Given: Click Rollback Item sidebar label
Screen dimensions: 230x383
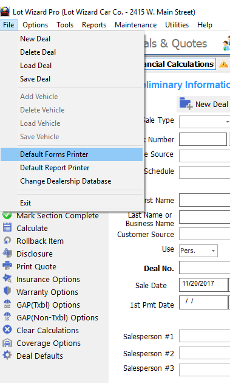Looking at the screenshot, I should [x=40, y=241].
